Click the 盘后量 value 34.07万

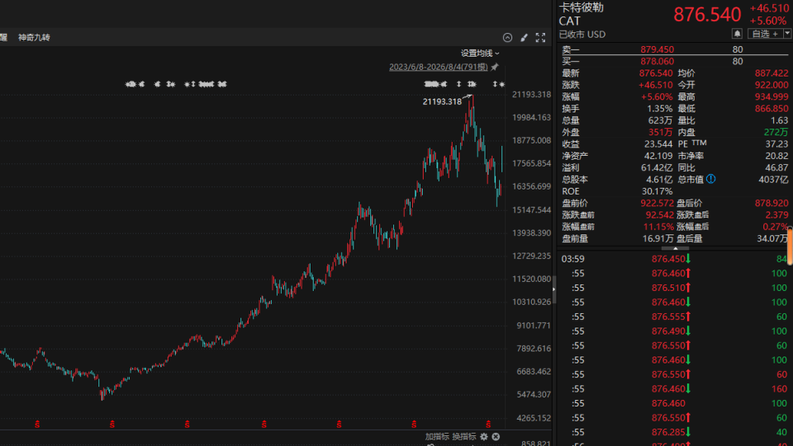pos(772,238)
